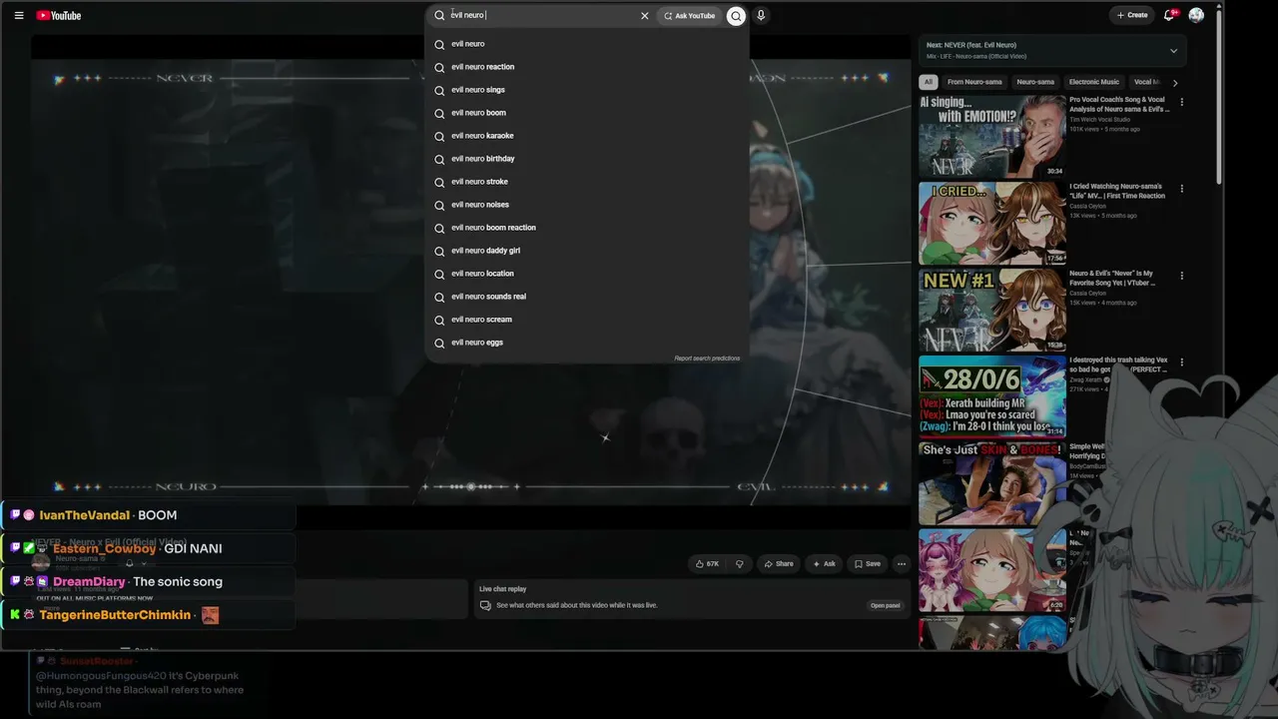Open the 'I Cried Watching Neuro-sama's Life MV' title
The image size is (1278, 719).
(x=1117, y=191)
